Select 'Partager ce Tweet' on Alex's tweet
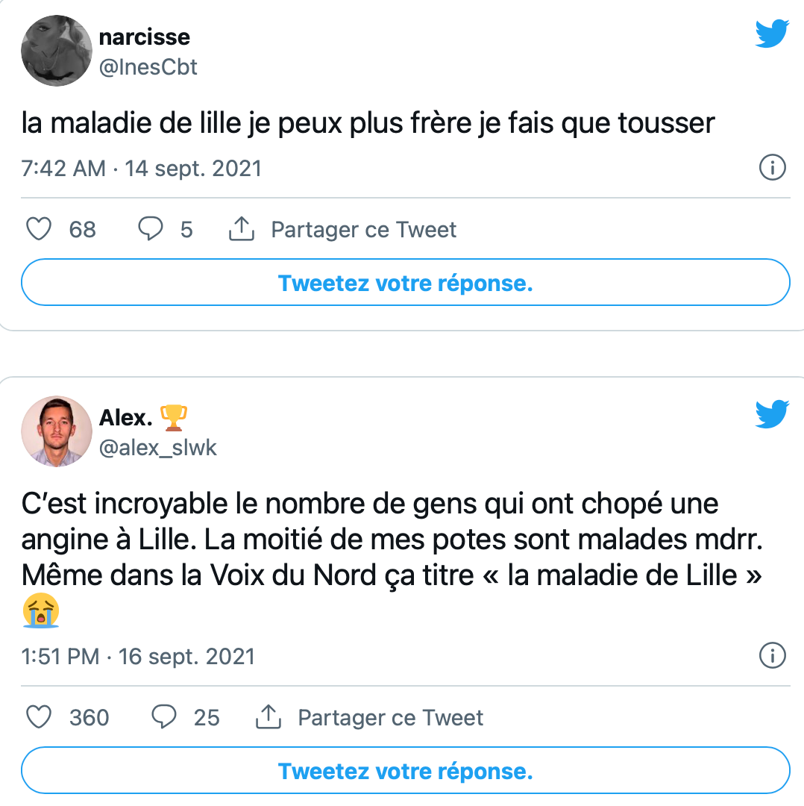Image resolution: width=804 pixels, height=806 pixels. pos(390,717)
